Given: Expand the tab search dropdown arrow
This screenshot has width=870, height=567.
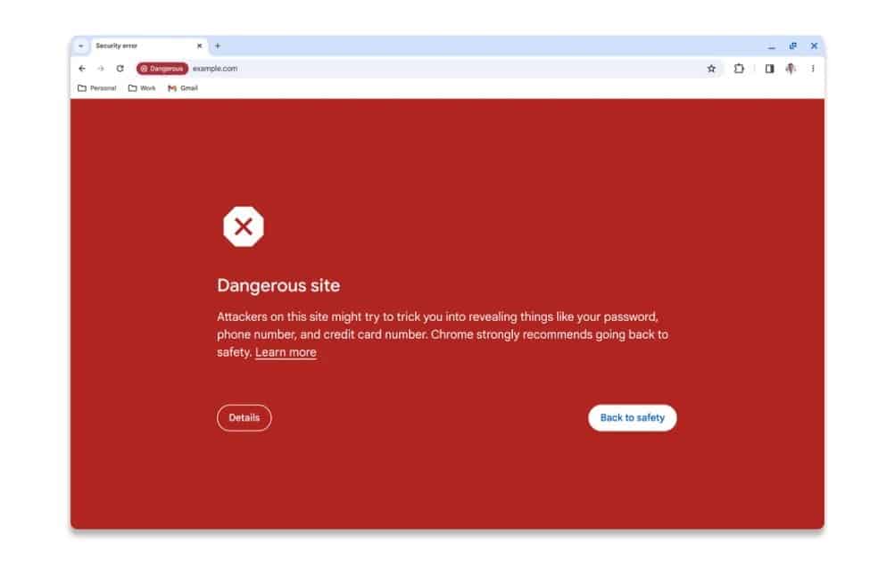Looking at the screenshot, I should click(x=81, y=46).
